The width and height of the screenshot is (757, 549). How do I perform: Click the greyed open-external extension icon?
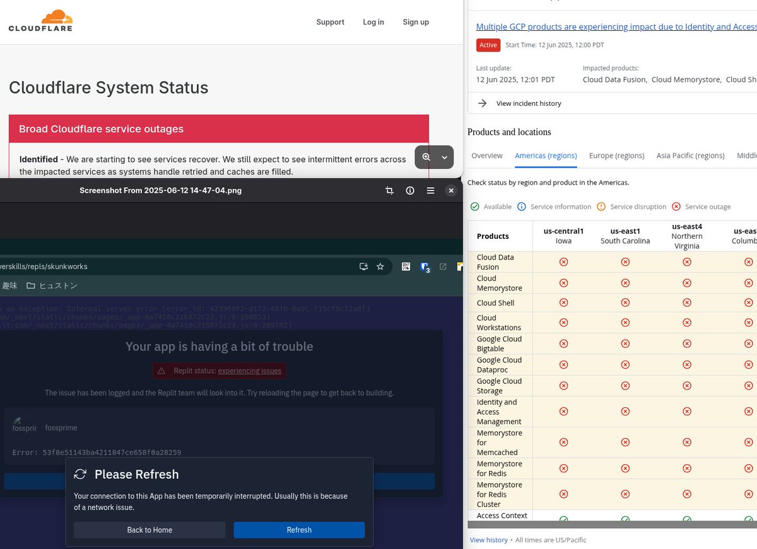pyautogui.click(x=443, y=267)
